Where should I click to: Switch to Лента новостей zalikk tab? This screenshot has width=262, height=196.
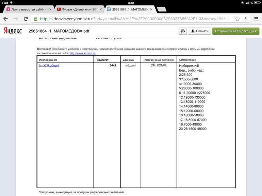[x=28, y=9]
